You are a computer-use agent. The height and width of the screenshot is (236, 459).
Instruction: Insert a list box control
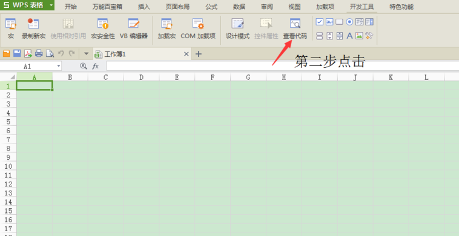(359, 22)
